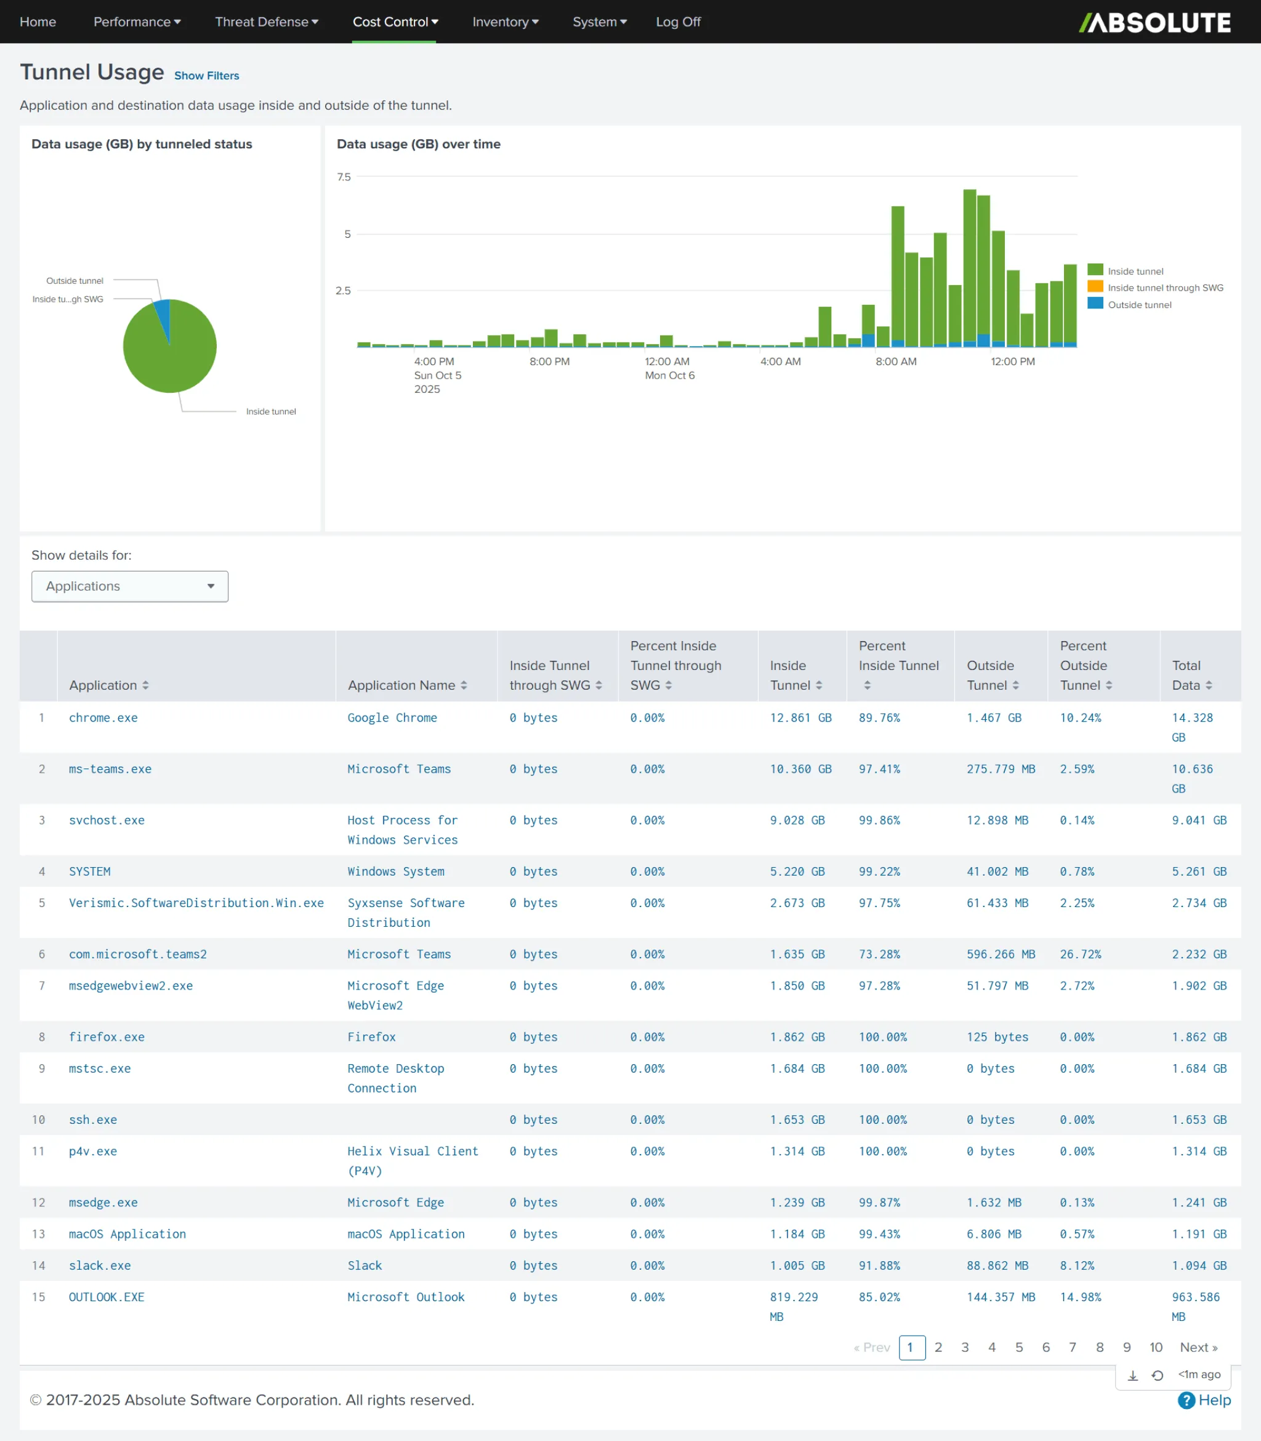Screen dimensions: 1261x1441
Task: Toggle the Outside tunnel legend entry
Action: [x=1138, y=305]
